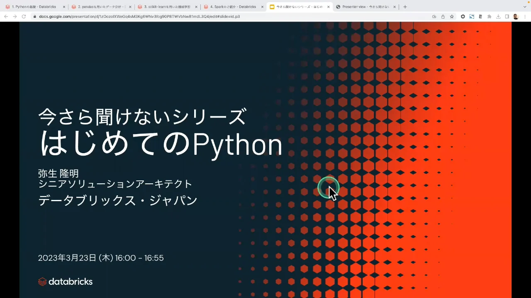531x298 pixels.
Task: Switch to '2. pandasを用いたデータ分析' tab
Action: (101, 7)
